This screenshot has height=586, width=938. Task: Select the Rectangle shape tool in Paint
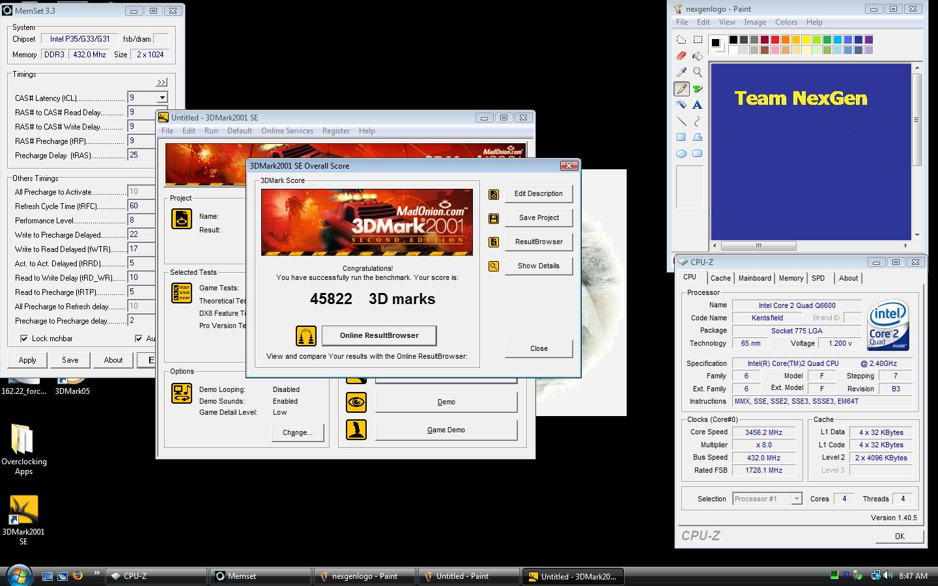[x=681, y=137]
